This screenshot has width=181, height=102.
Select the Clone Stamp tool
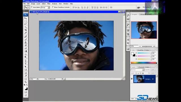pos(26,42)
